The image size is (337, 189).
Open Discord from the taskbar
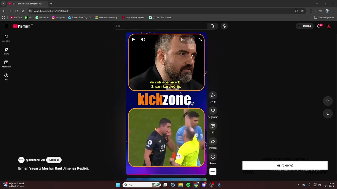(204, 185)
